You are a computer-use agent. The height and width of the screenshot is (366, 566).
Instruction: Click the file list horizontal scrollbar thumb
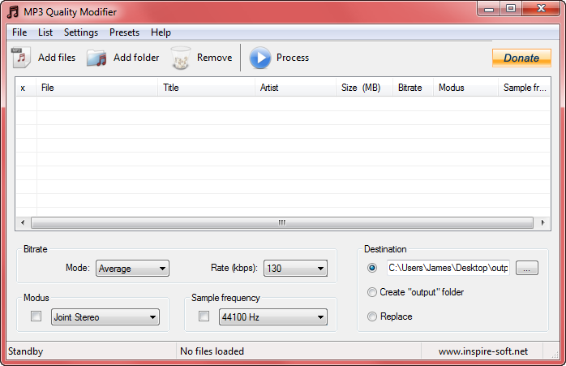[x=282, y=222]
